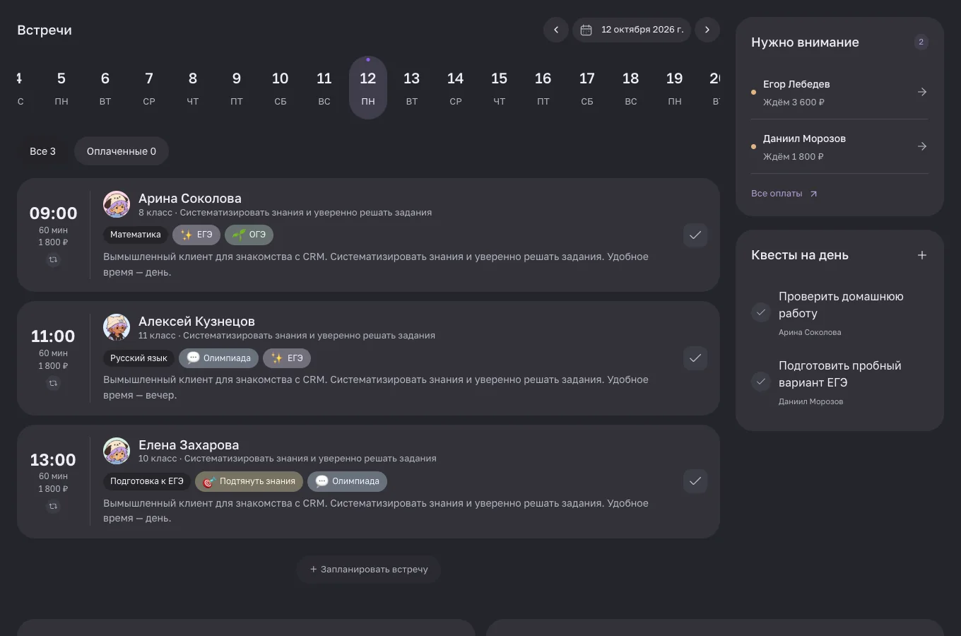Image resolution: width=961 pixels, height=636 pixels.
Task: Click the Подготовка к ЕГЭ subject tag
Action: [147, 481]
